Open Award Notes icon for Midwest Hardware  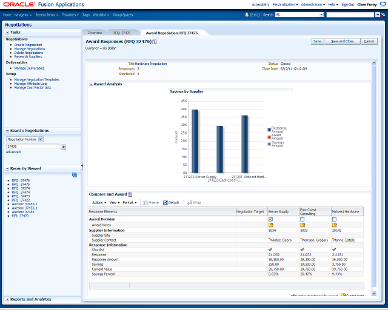click(334, 225)
